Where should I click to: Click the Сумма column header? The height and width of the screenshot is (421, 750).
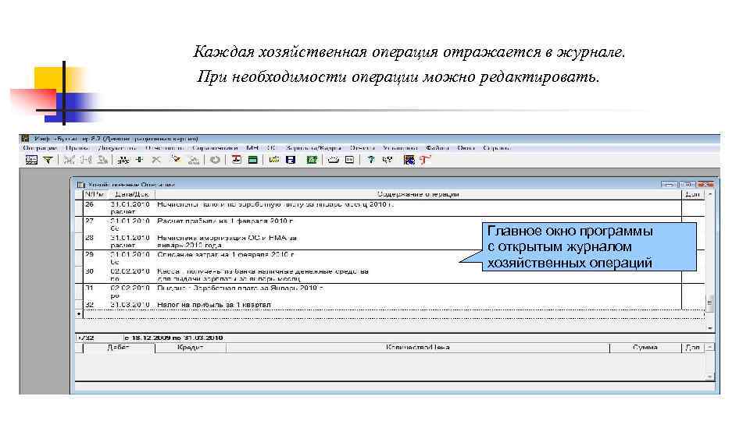click(645, 348)
